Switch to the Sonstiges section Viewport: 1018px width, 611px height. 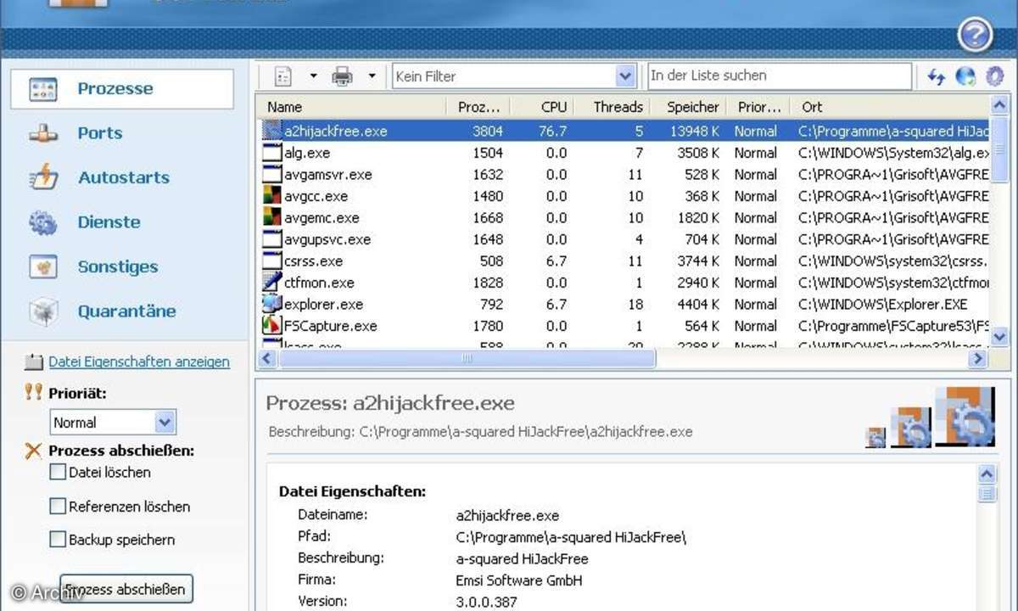click(x=118, y=266)
